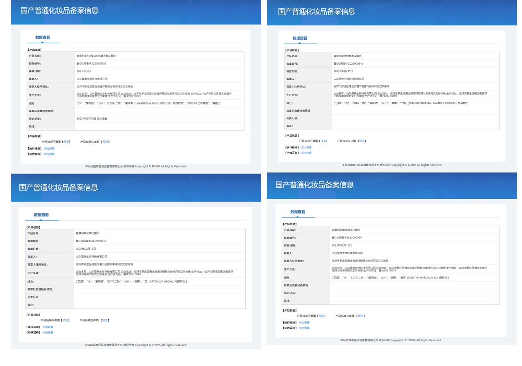Click filing number 鲁G妆网备字2022000839
The width and height of the screenshot is (522, 366).
point(347,237)
